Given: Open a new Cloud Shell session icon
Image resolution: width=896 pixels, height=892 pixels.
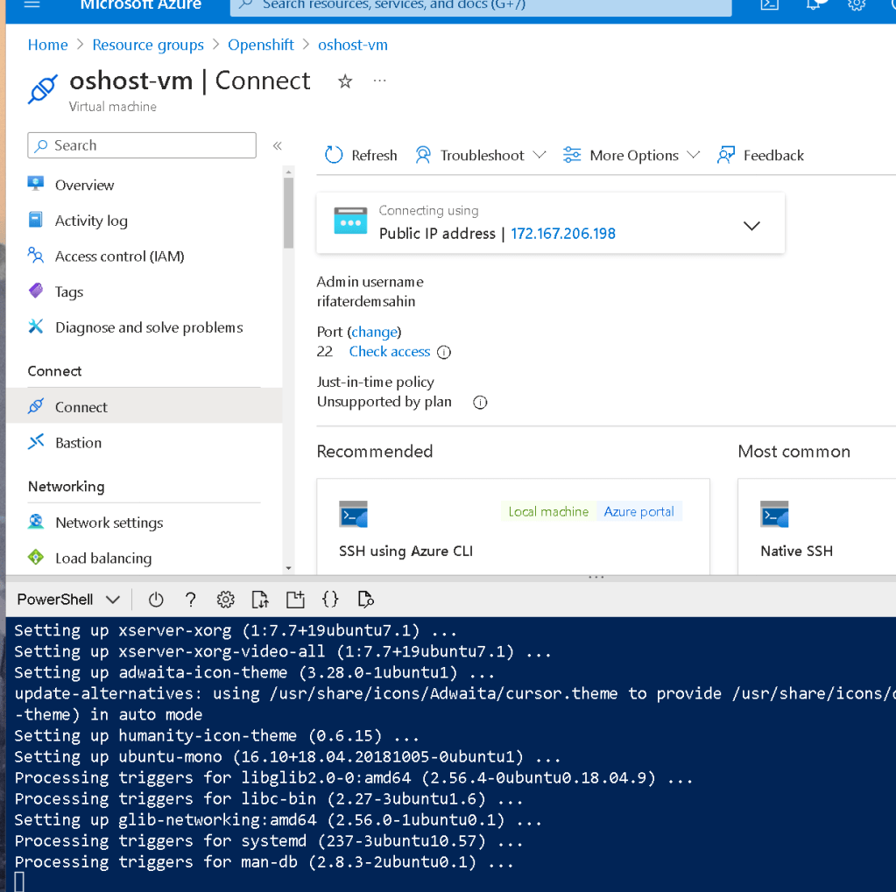Looking at the screenshot, I should coord(295,600).
